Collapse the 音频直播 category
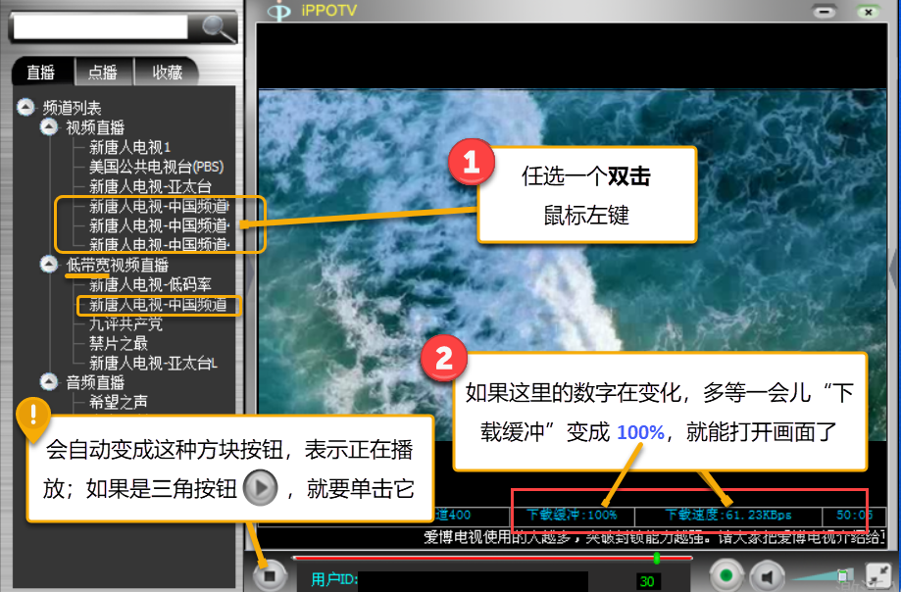The width and height of the screenshot is (901, 592). point(48,381)
